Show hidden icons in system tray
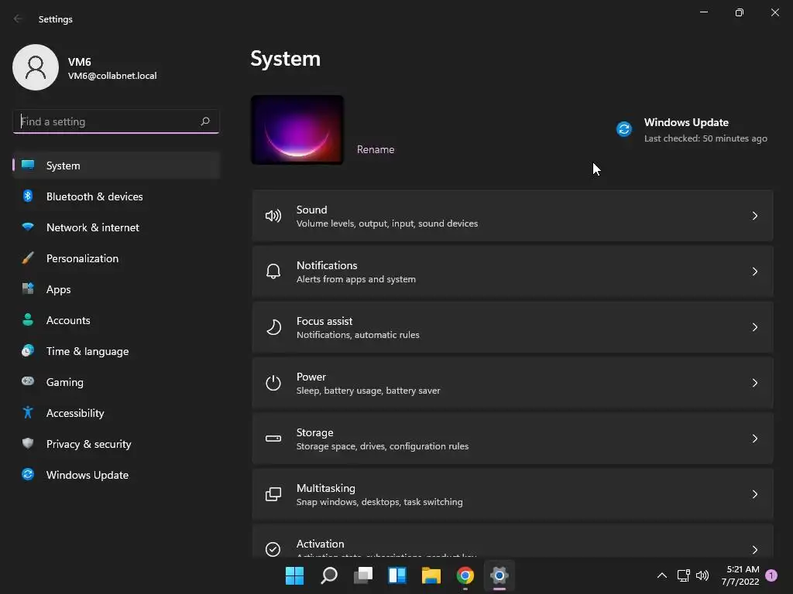The image size is (793, 594). (661, 575)
